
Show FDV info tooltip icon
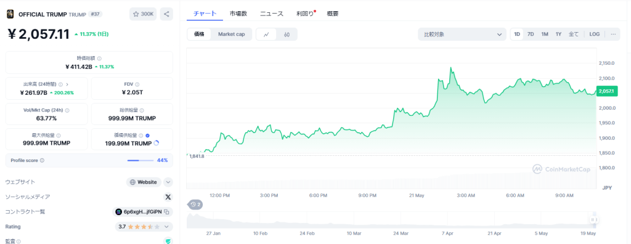(137, 84)
